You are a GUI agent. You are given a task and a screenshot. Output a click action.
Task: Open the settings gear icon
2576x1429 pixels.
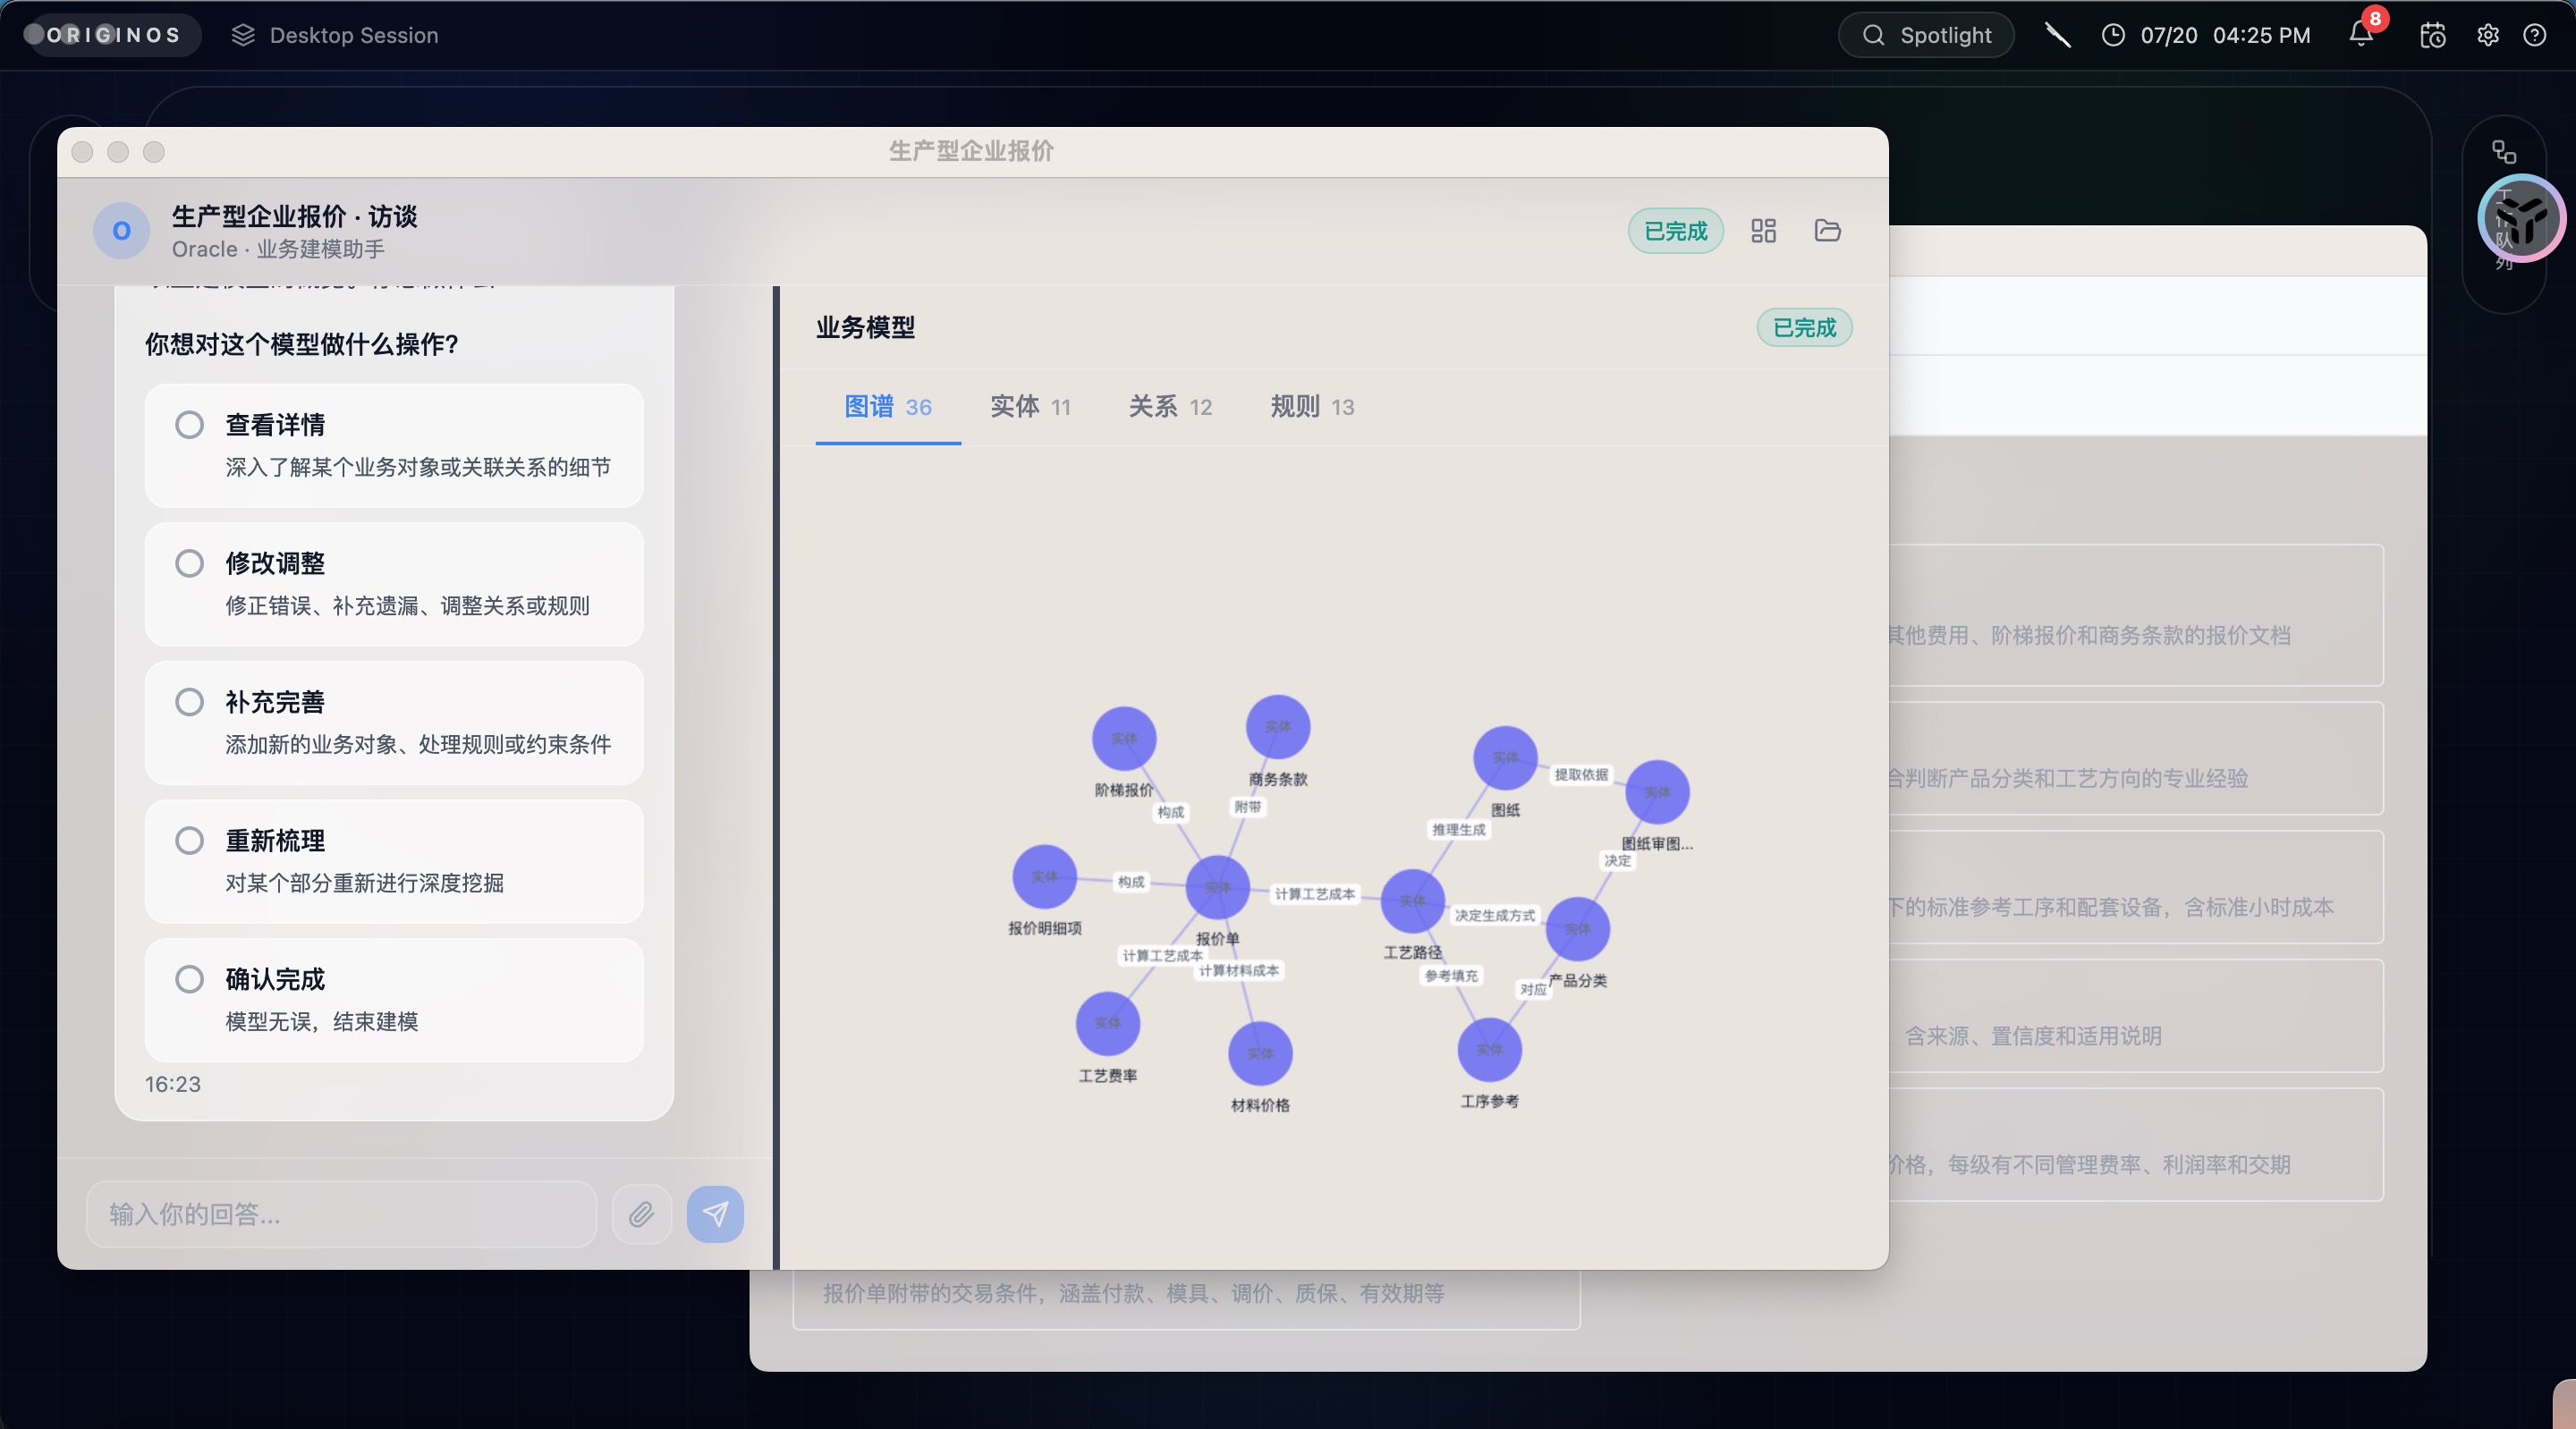click(2488, 35)
